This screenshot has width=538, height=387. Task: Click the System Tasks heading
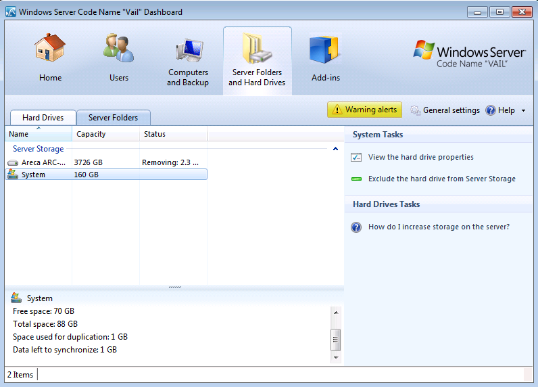(378, 135)
